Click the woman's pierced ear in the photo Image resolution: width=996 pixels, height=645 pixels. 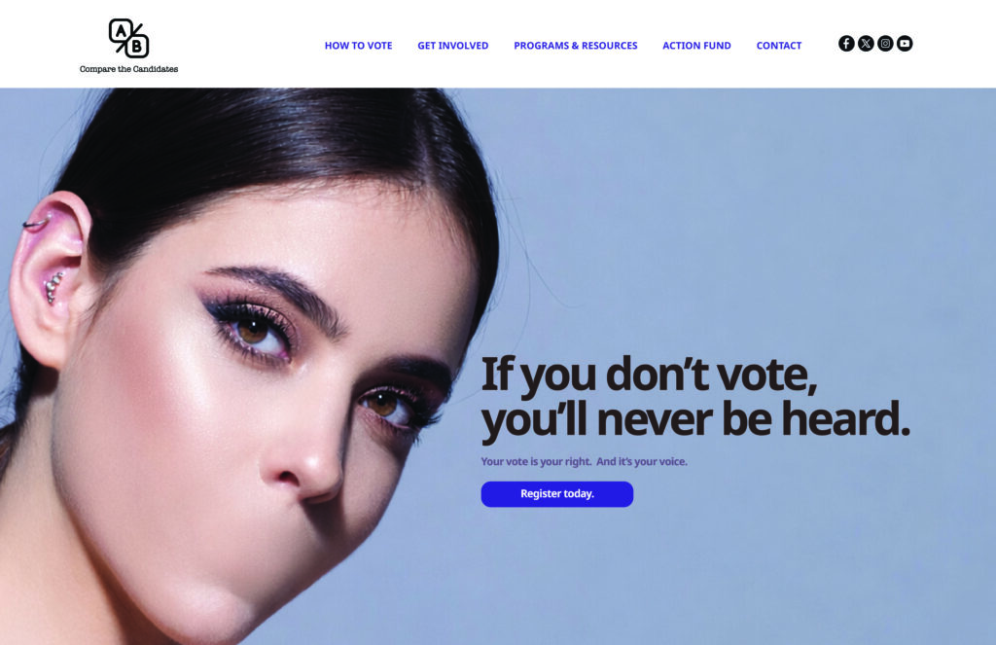(x=50, y=273)
